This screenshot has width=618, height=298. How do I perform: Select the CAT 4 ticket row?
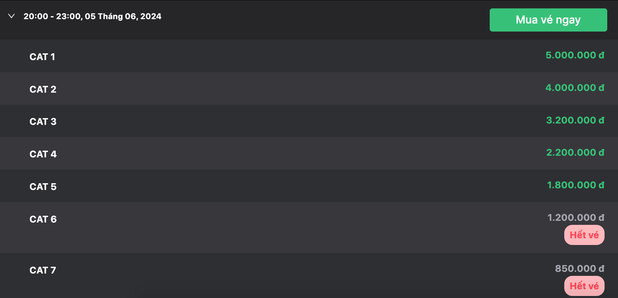pyautogui.click(x=309, y=153)
